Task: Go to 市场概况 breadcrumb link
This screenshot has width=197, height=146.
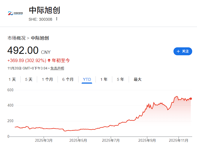Action: [x=16, y=38]
